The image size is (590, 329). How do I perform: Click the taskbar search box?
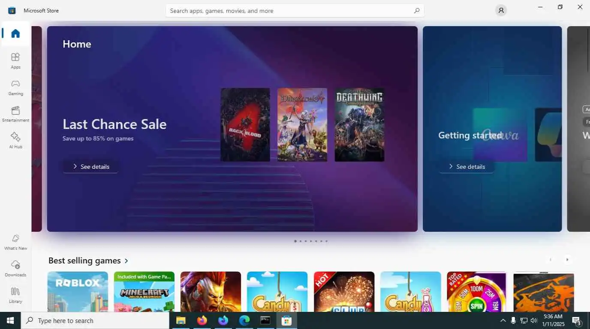pyautogui.click(x=95, y=320)
